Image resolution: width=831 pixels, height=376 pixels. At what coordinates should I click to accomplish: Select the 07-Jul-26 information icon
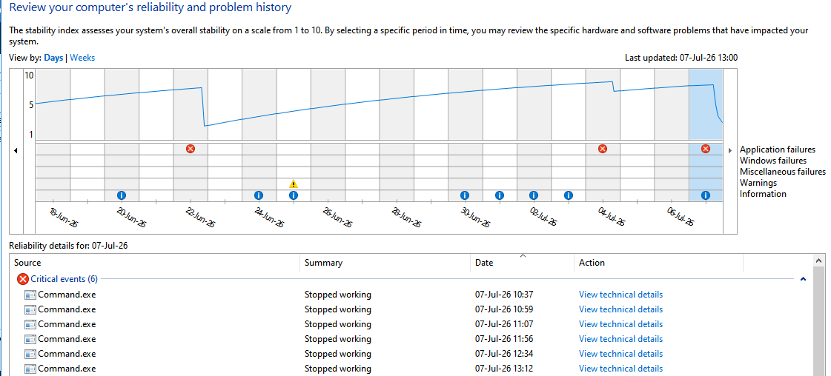pyautogui.click(x=706, y=195)
